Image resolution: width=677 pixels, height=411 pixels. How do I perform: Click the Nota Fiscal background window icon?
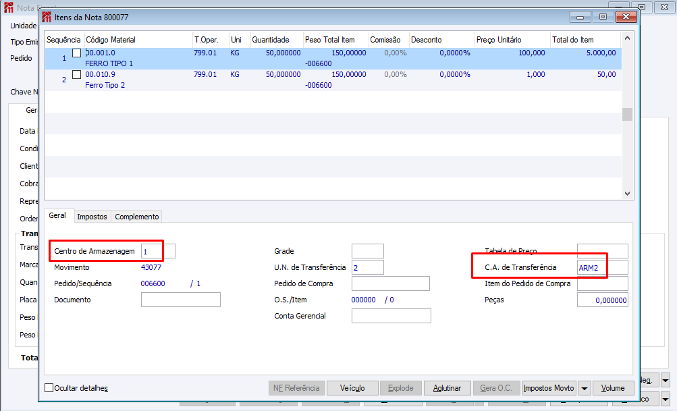[9, 7]
